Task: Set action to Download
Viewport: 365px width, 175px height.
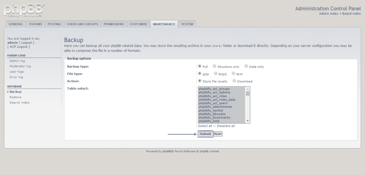Action: (234, 81)
